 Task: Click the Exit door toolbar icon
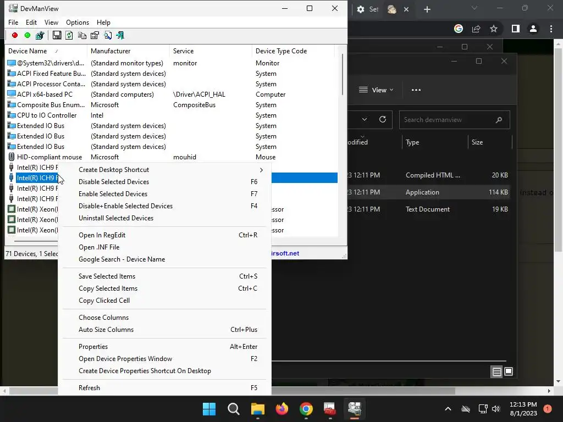point(120,35)
